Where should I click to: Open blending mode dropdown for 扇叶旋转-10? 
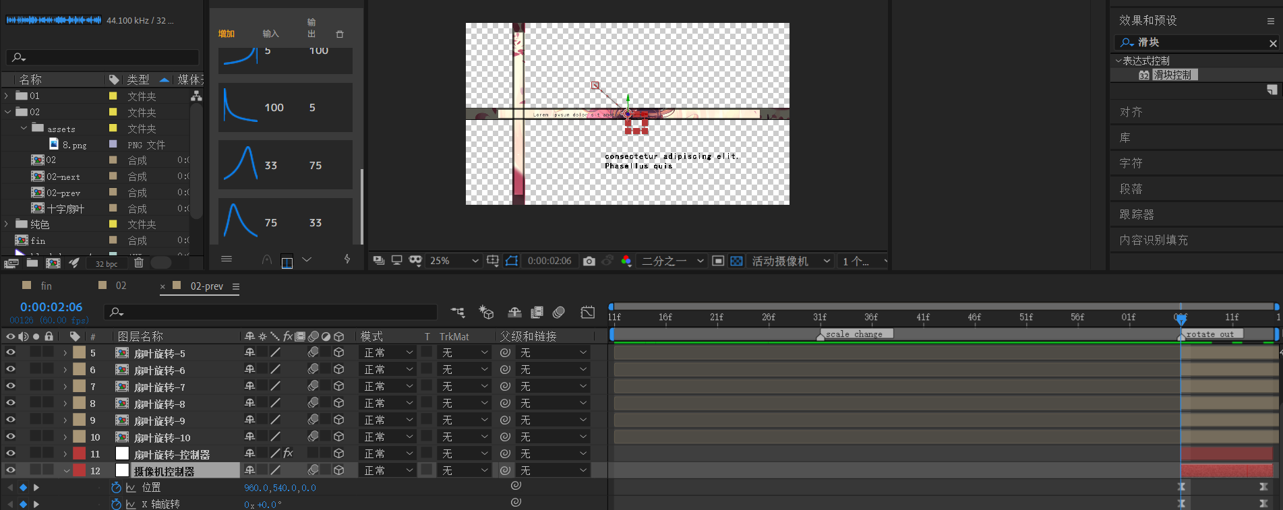[388, 437]
